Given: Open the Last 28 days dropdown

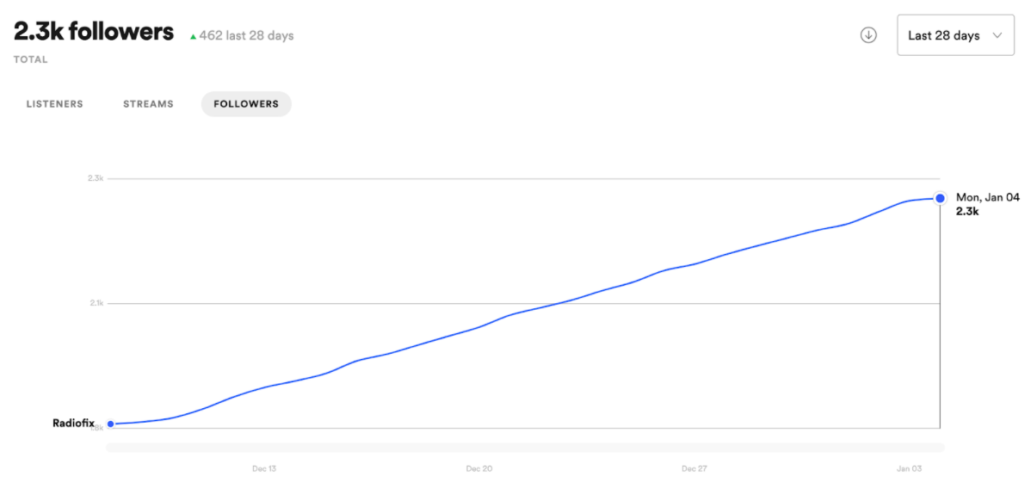Looking at the screenshot, I should [955, 35].
